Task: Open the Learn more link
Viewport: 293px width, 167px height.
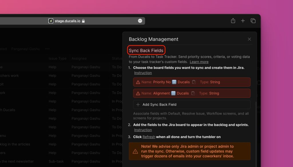Action: [199, 62]
